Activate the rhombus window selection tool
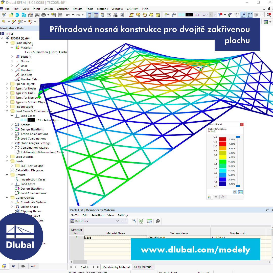 click(131, 15)
